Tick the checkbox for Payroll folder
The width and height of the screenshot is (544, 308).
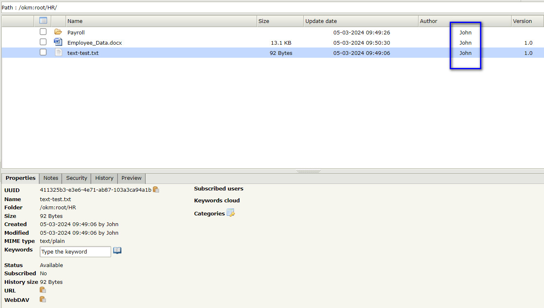click(43, 32)
